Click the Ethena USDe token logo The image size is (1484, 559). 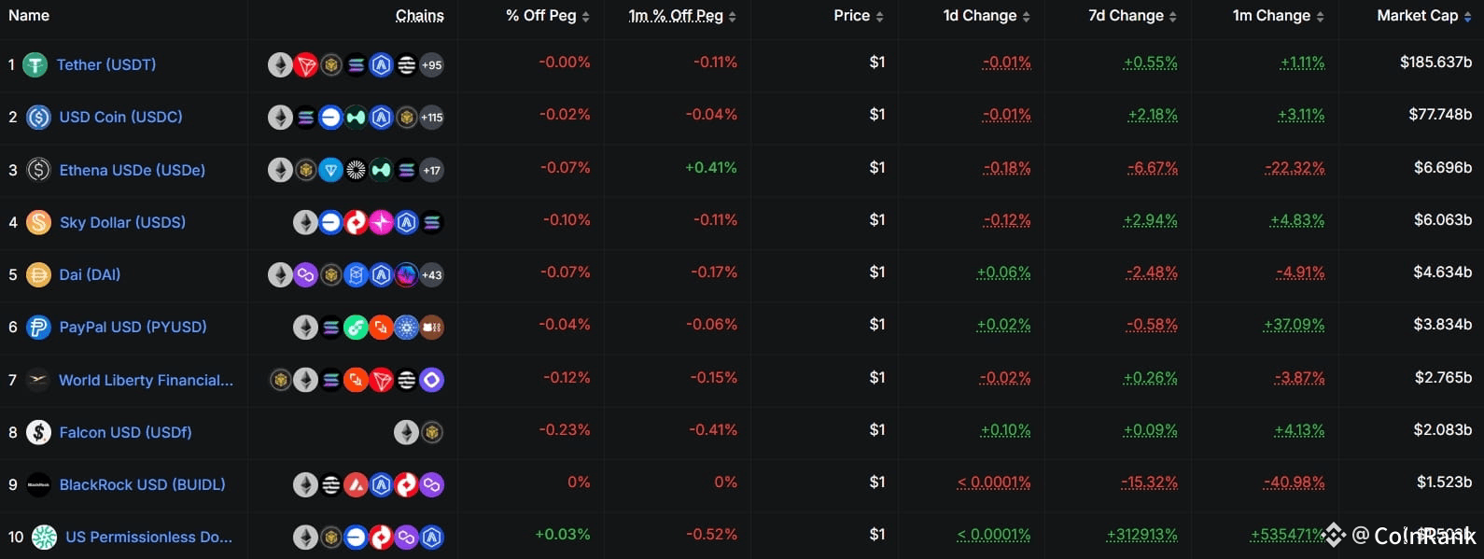pyautogui.click(x=38, y=170)
